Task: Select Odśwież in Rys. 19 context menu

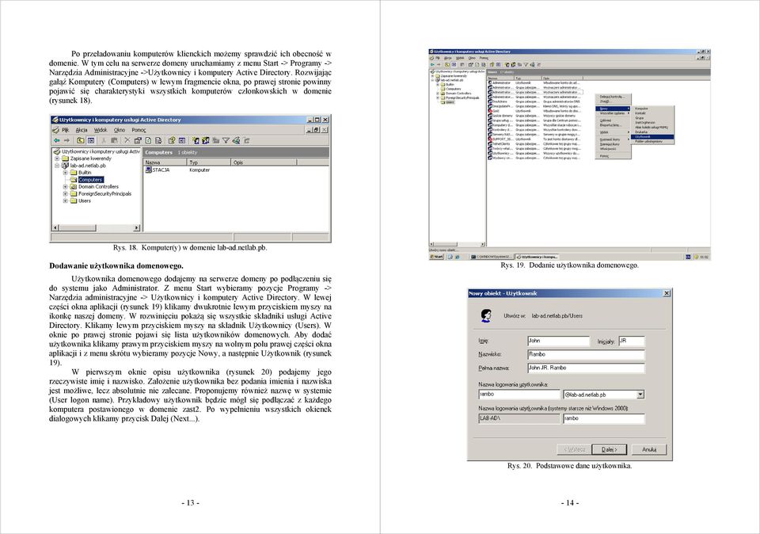Action: click(613, 120)
